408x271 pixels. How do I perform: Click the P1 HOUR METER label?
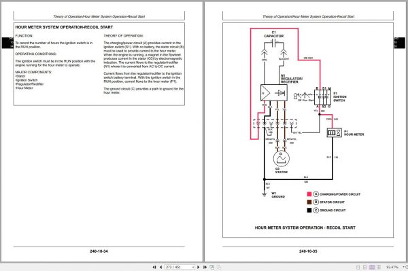click(x=354, y=133)
